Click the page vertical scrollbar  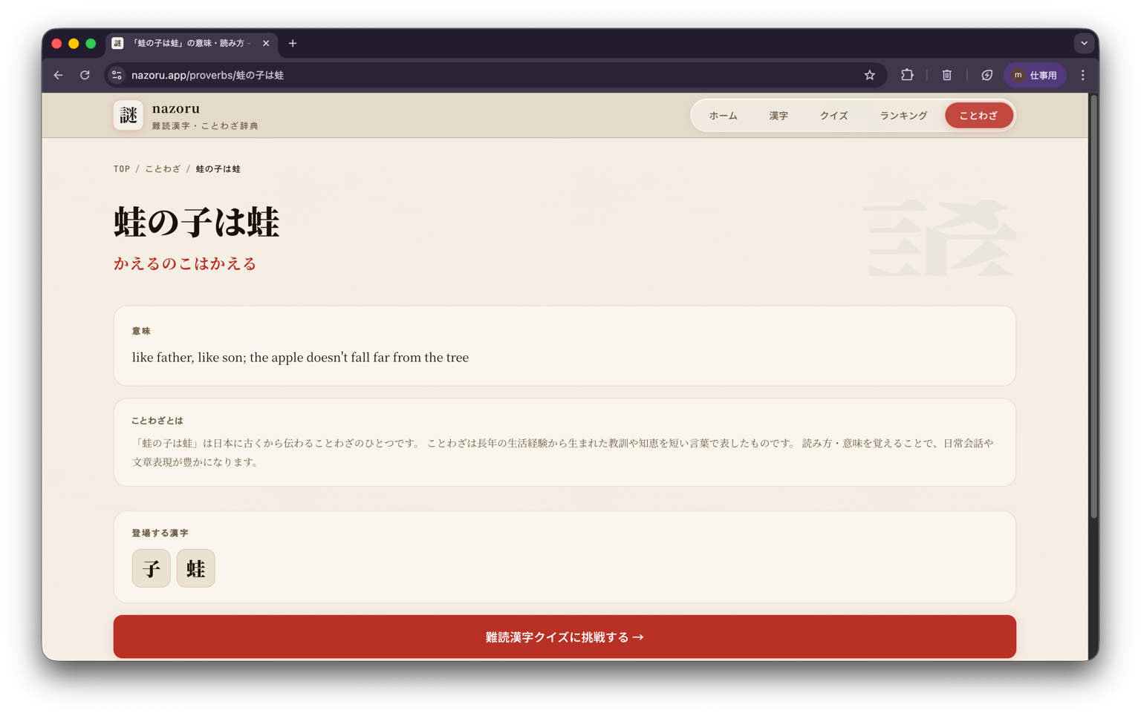point(1093,306)
